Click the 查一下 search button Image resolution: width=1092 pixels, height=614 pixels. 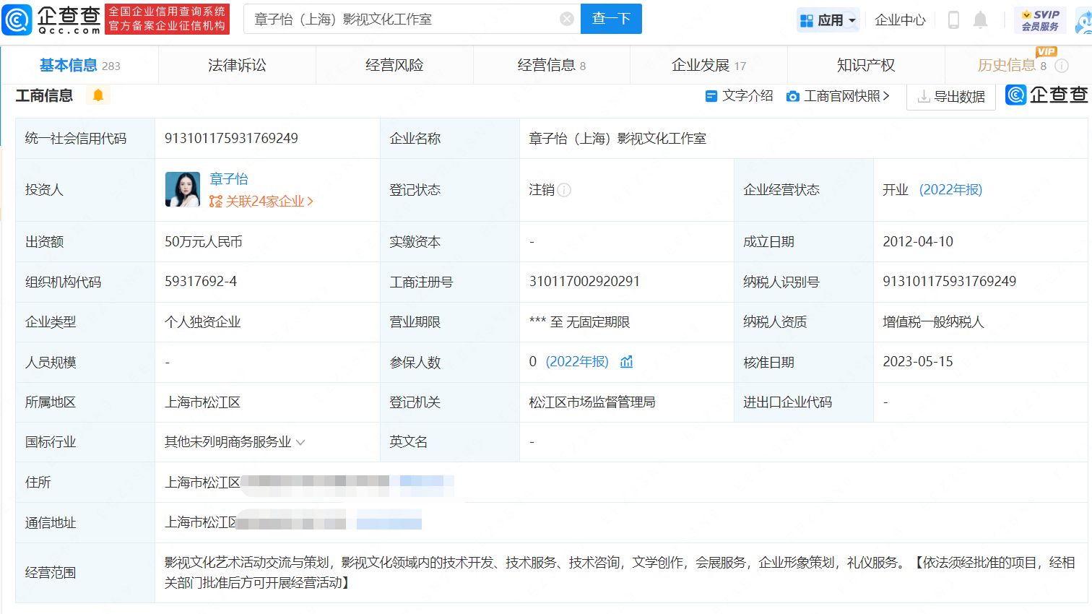point(611,19)
